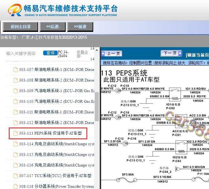Click the 此图只适用于AT车型 note
This screenshot has height=189, width=209.
[x=131, y=80]
